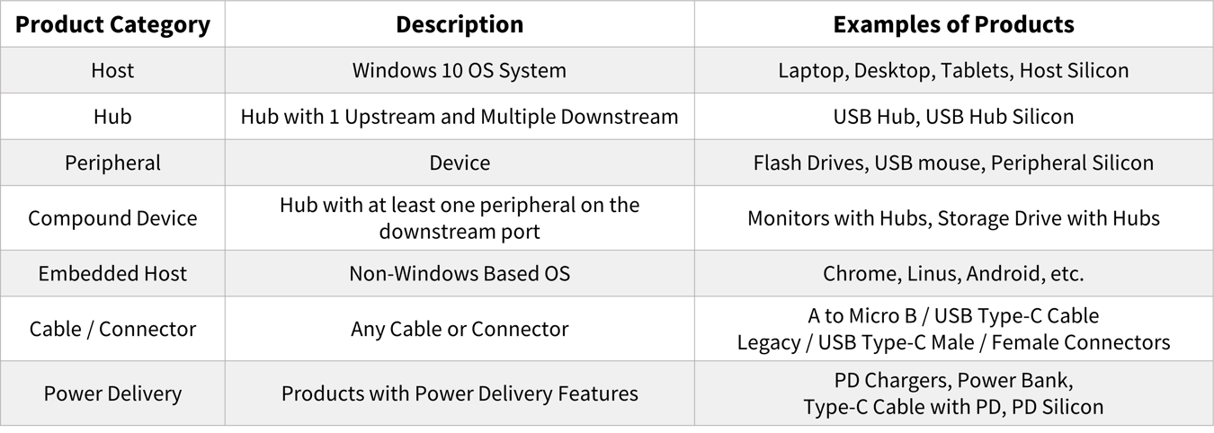1214x433 pixels.
Task: Click the Product Category column header
Action: pyautogui.click(x=112, y=24)
